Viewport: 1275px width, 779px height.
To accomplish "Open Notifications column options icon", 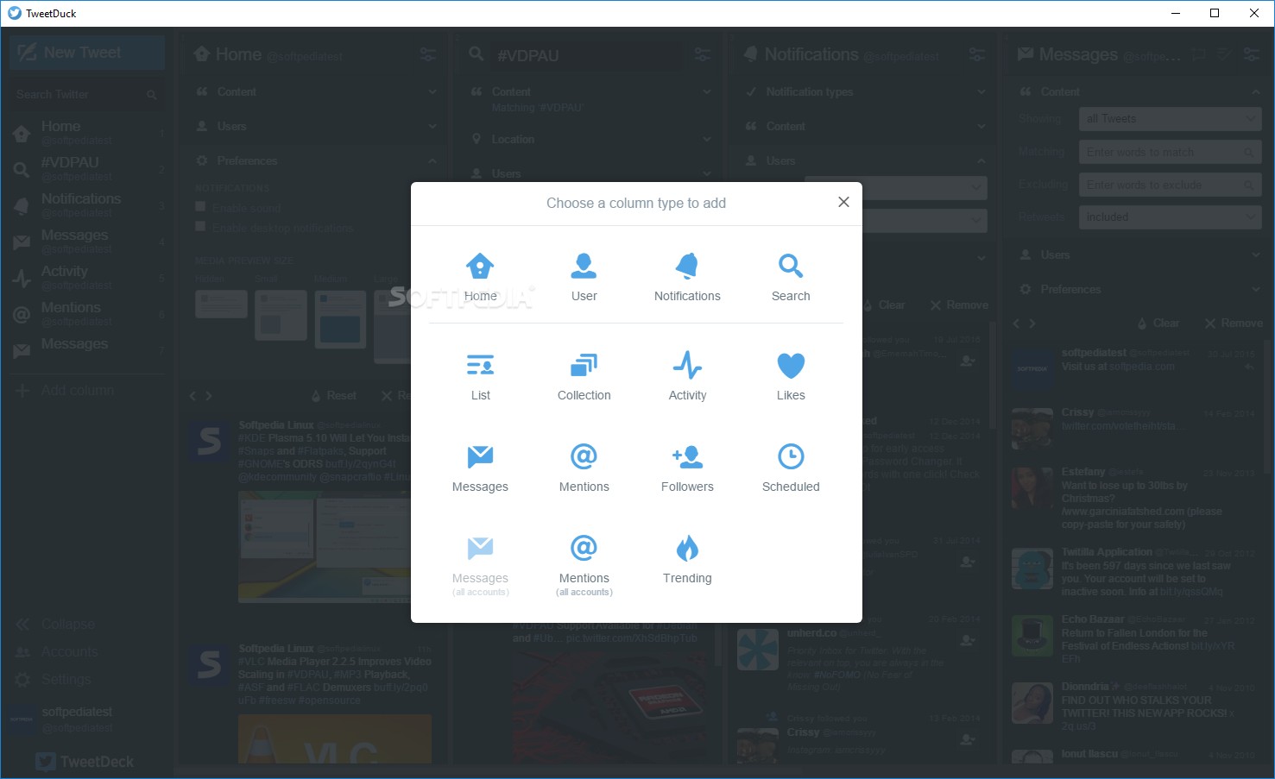I will tap(977, 54).
